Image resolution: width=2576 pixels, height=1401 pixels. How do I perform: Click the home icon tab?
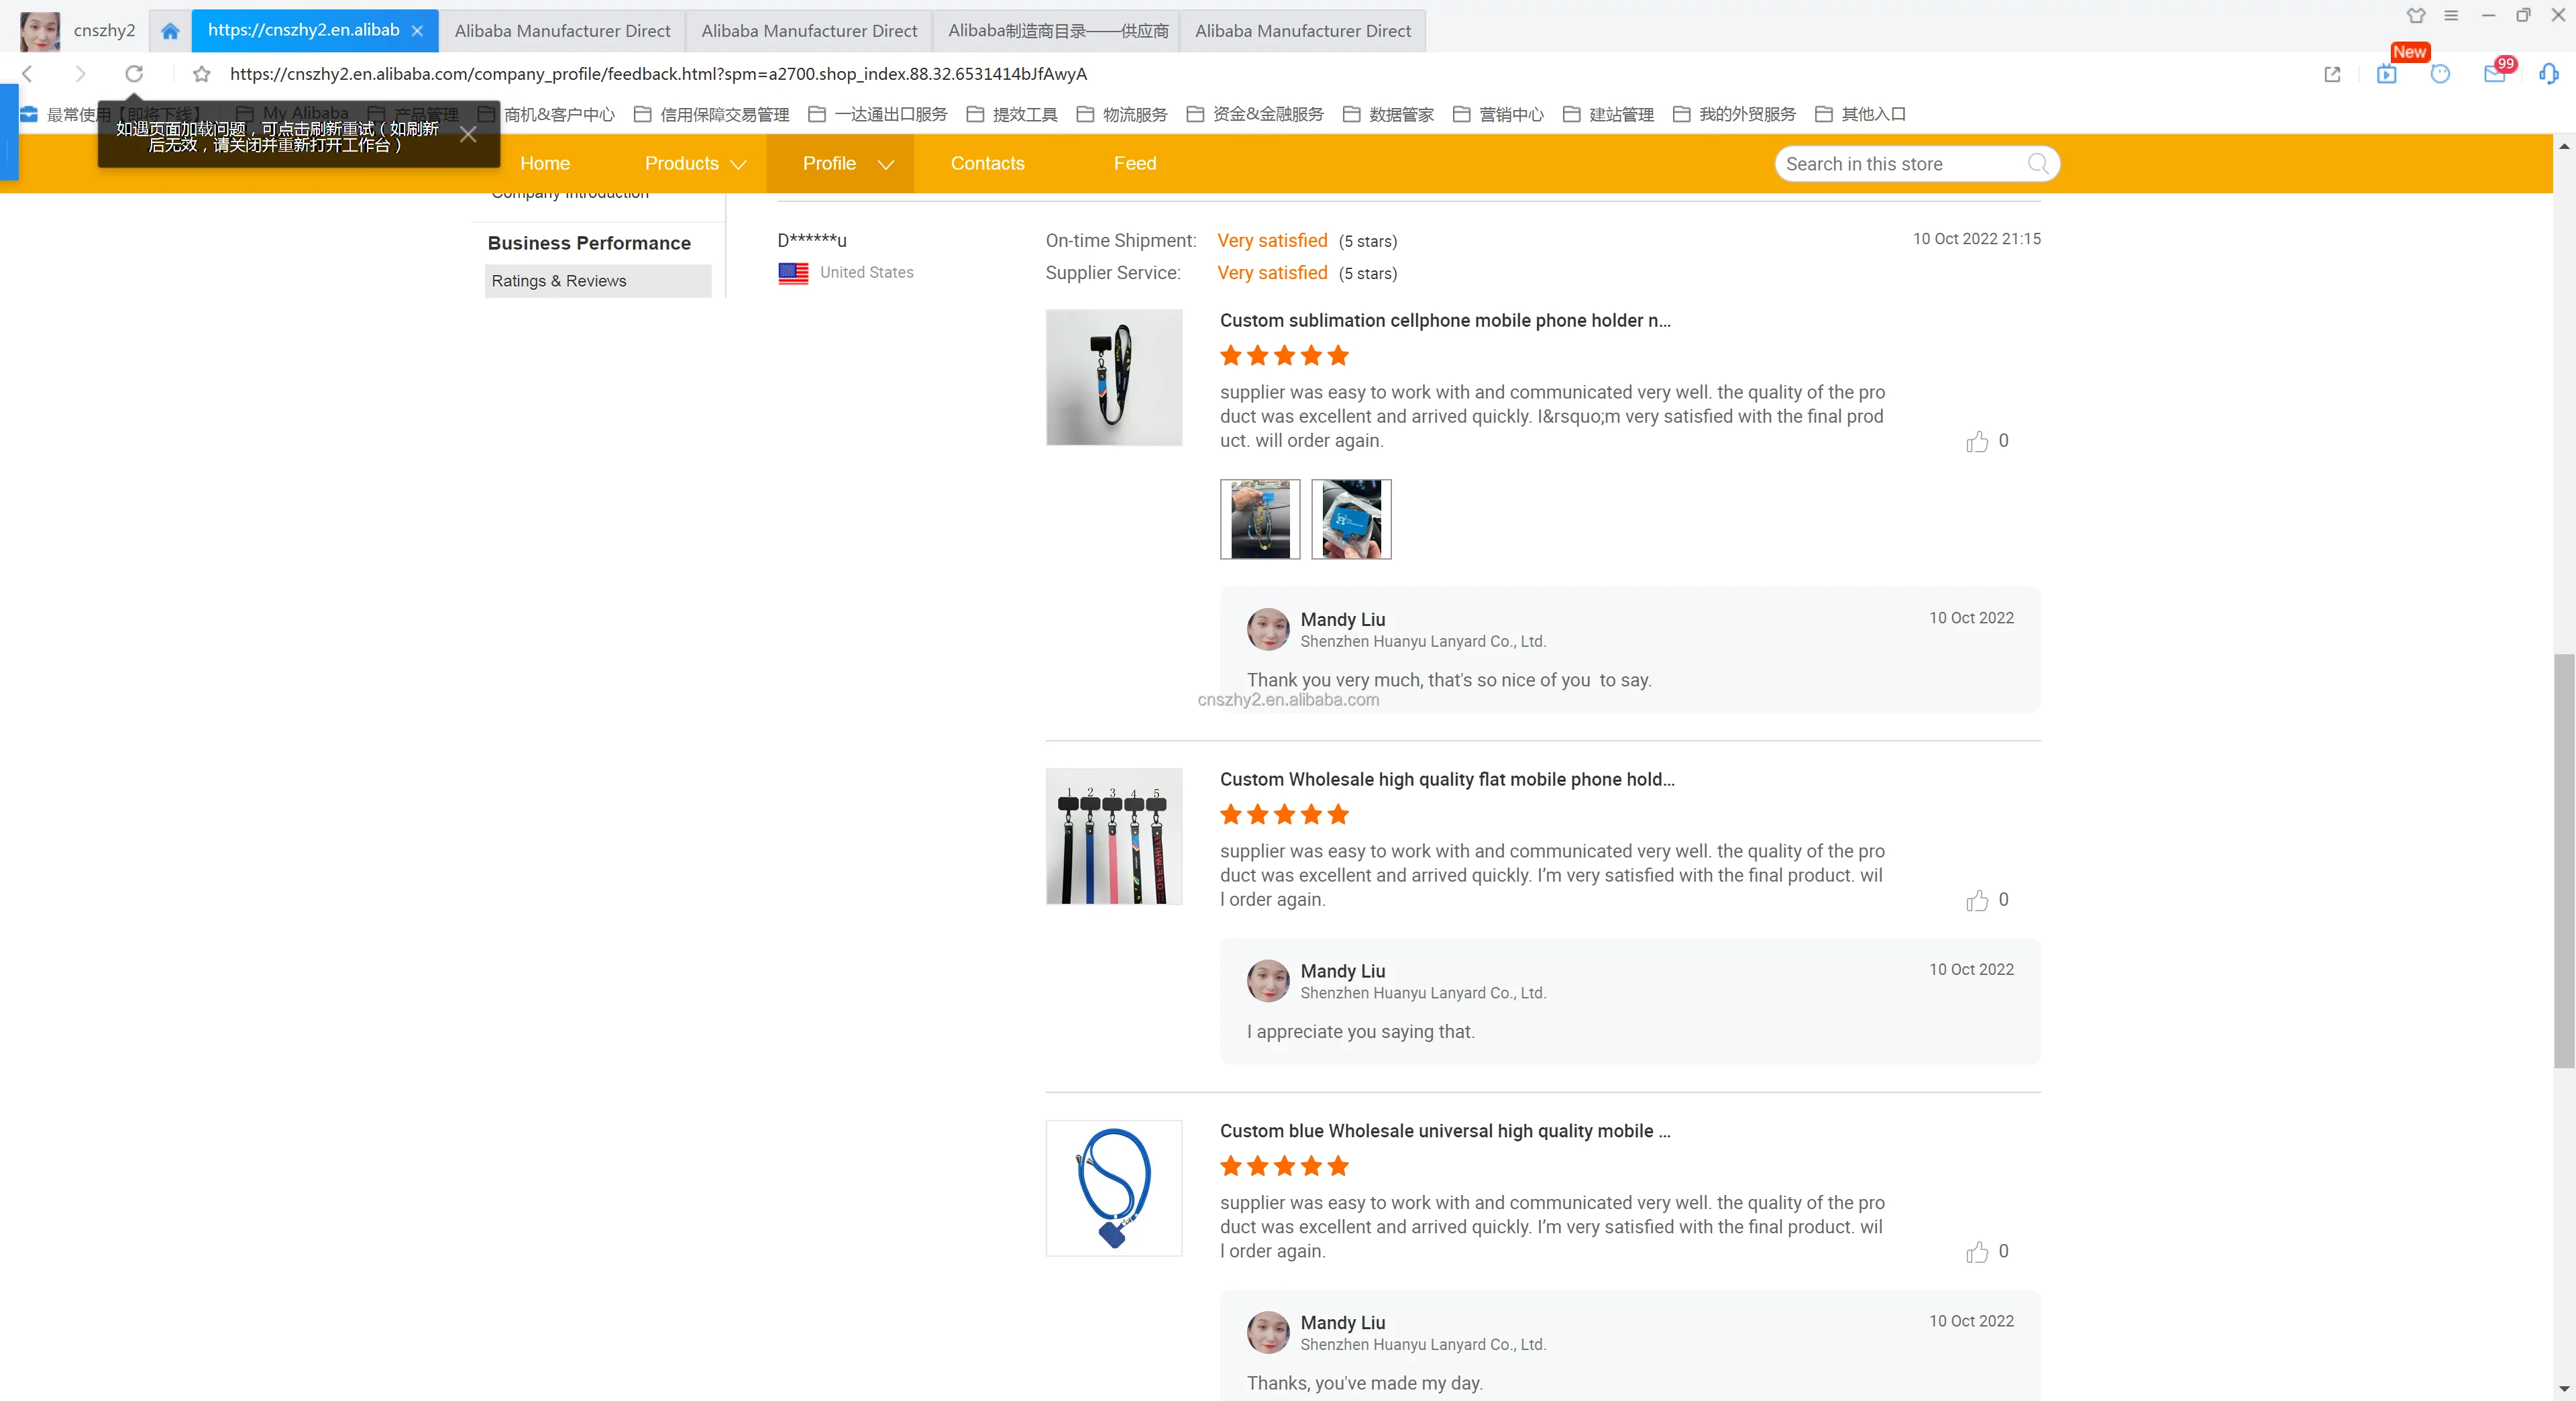point(170,31)
